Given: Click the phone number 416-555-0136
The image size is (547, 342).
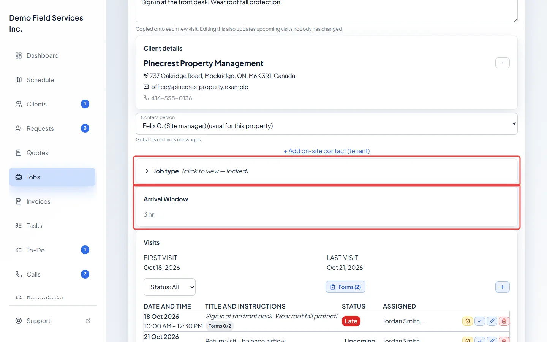Looking at the screenshot, I should (172, 98).
